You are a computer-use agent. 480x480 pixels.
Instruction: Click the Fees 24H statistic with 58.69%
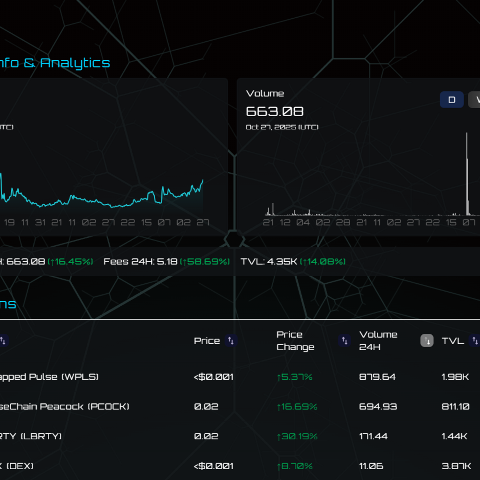pyautogui.click(x=166, y=261)
